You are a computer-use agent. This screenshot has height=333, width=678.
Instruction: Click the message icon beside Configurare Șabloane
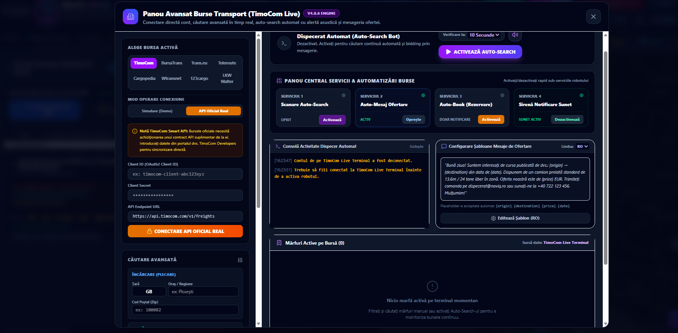[444, 146]
